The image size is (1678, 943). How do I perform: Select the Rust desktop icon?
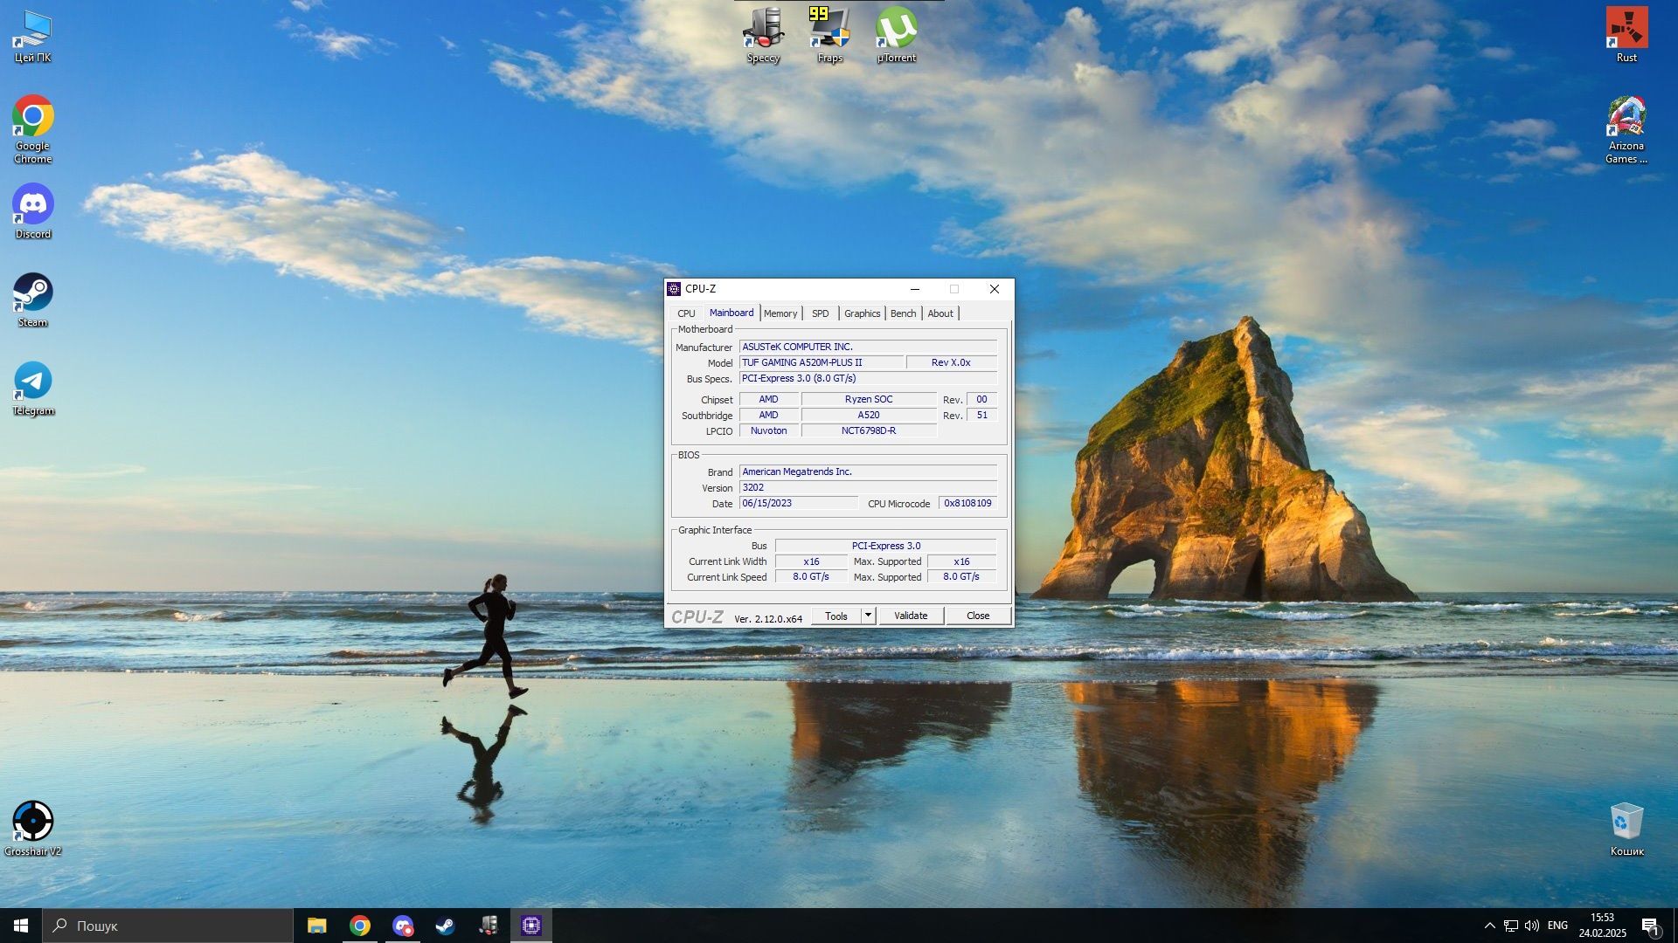click(1626, 35)
